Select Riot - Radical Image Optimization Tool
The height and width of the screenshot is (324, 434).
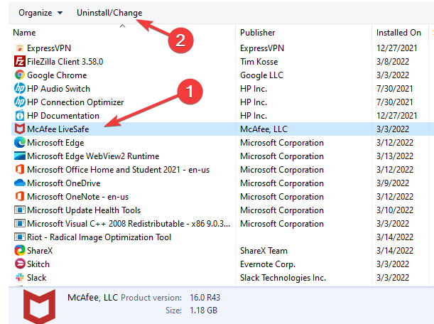tap(99, 237)
